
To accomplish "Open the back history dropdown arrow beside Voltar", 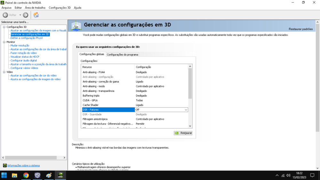I will click(20, 15).
